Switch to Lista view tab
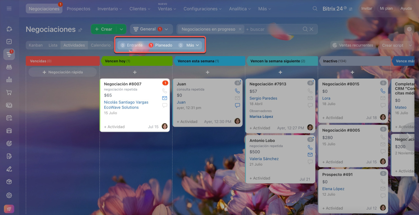Screen dimensions: 419x215 point(53,45)
